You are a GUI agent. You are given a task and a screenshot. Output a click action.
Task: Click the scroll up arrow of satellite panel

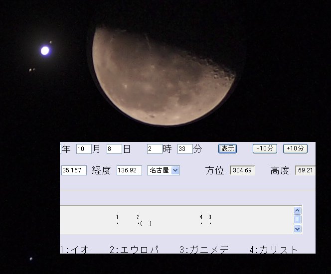298,211
